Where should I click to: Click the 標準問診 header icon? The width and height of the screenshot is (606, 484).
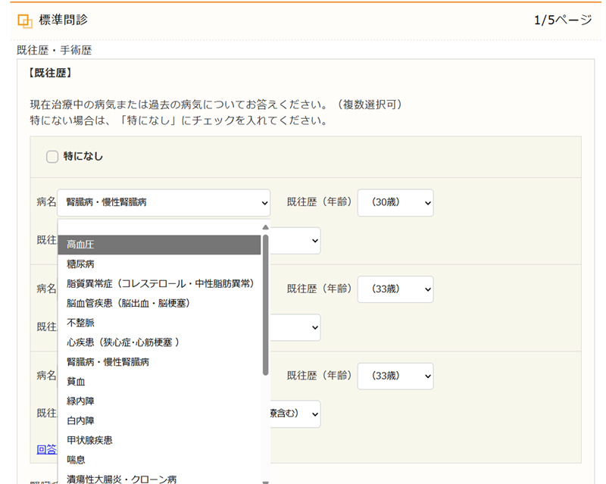click(25, 20)
